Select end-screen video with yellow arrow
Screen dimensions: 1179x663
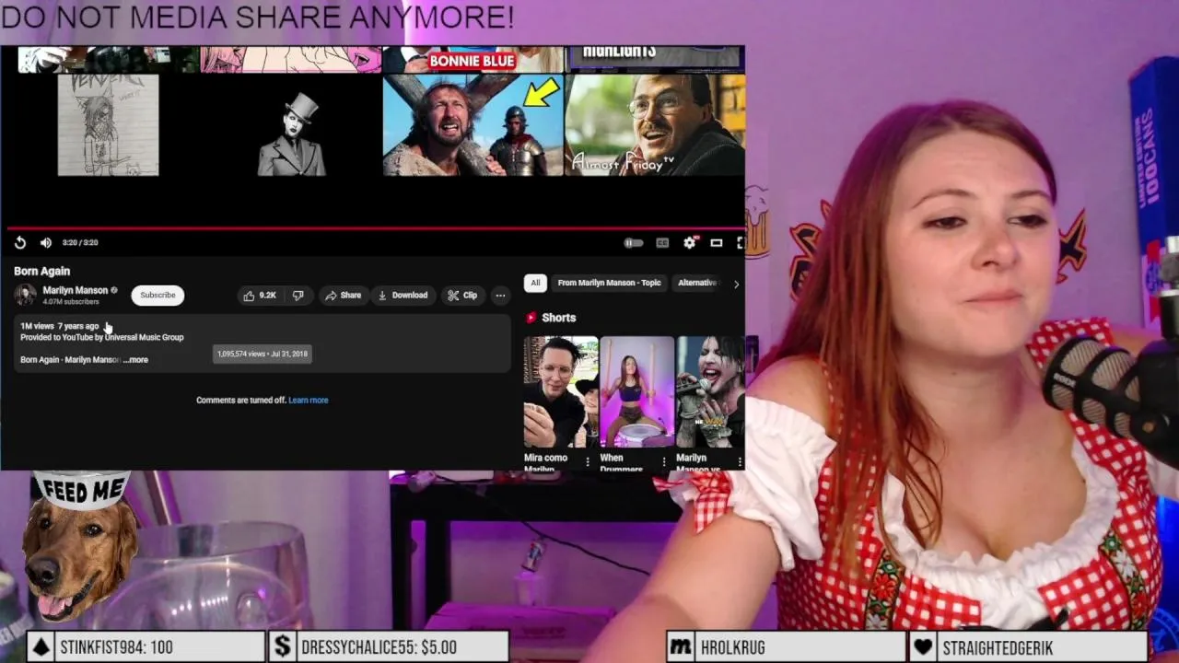(473, 125)
